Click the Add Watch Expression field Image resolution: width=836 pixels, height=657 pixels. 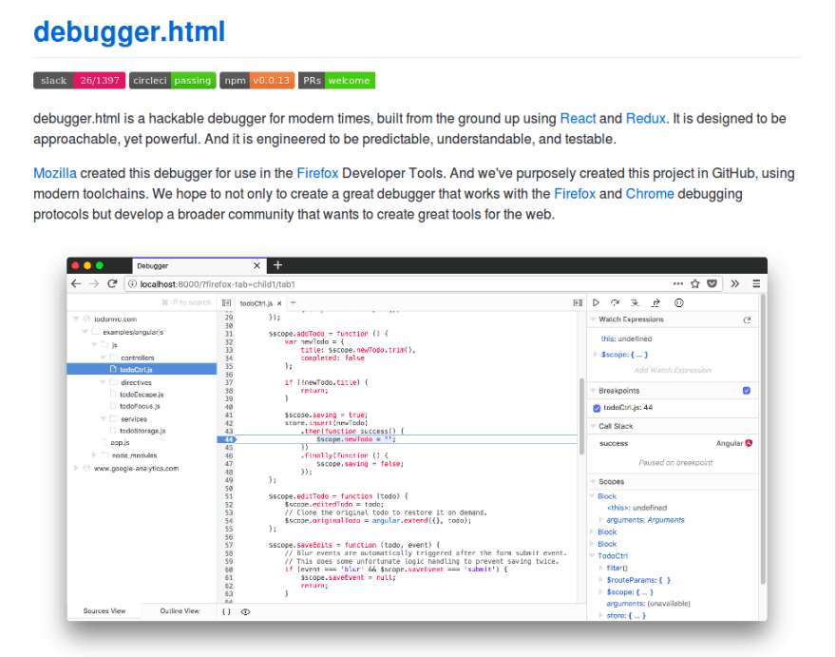click(x=673, y=371)
